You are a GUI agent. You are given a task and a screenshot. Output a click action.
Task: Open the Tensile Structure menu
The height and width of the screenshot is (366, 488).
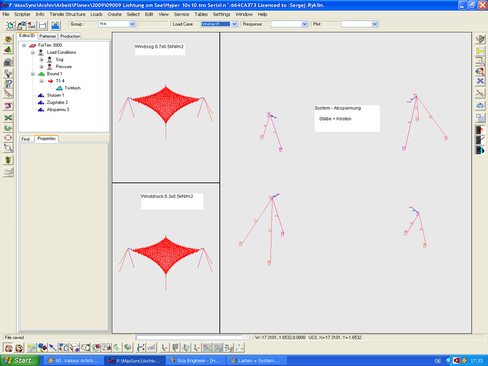tap(67, 14)
